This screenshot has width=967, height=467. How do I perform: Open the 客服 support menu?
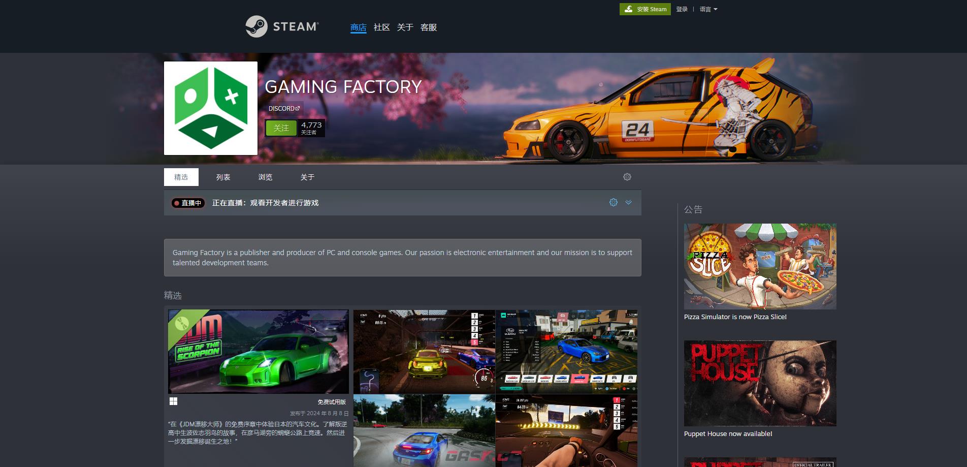pyautogui.click(x=429, y=27)
